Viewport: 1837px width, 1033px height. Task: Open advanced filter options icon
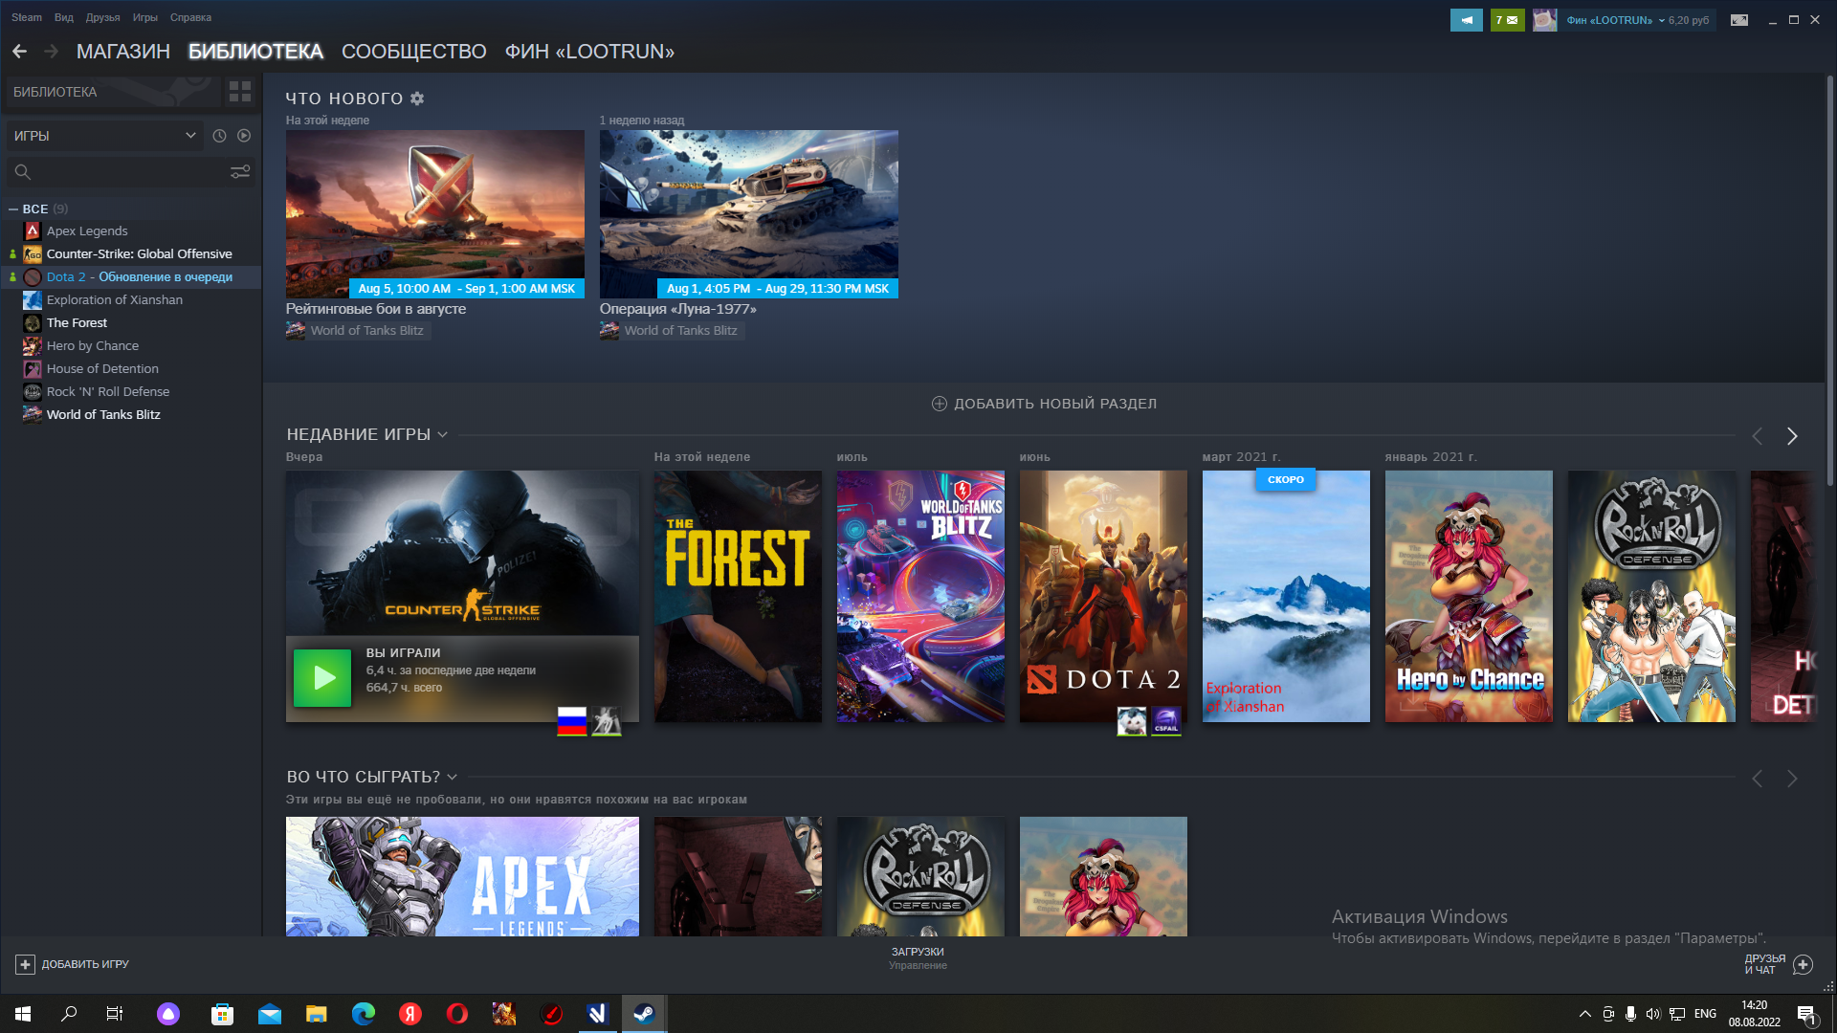click(240, 172)
